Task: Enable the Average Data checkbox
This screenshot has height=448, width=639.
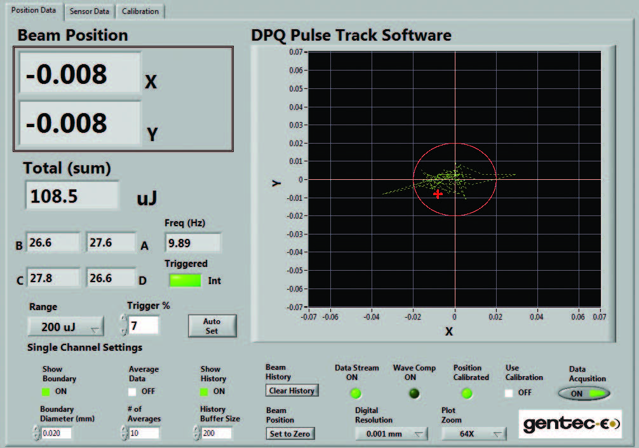Action: [x=132, y=391]
